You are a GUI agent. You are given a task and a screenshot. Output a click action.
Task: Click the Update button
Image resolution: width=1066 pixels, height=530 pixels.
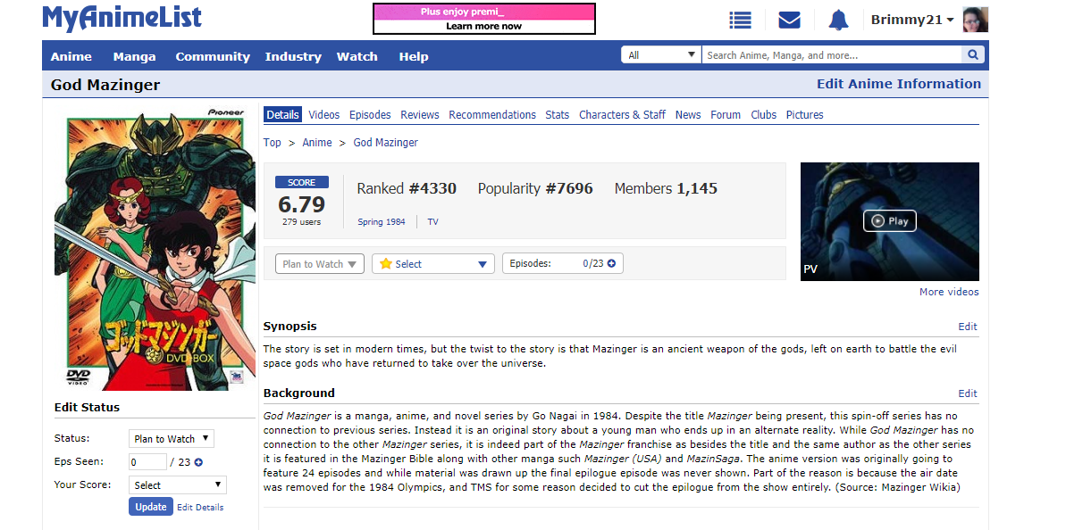(151, 507)
